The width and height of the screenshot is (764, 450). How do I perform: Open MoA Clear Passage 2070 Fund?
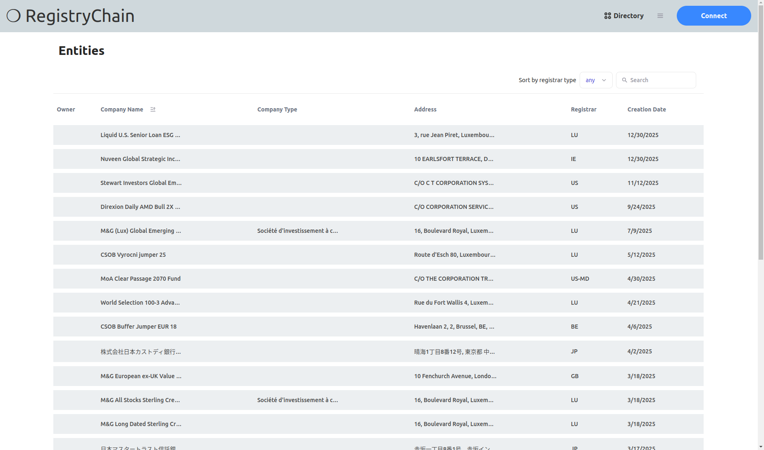click(x=378, y=279)
